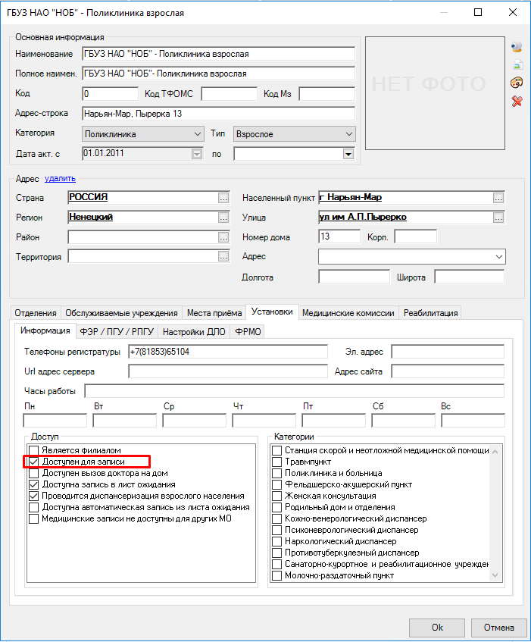Open the Тип dropdown showing Взрослое
The width and height of the screenshot is (531, 642).
click(294, 134)
